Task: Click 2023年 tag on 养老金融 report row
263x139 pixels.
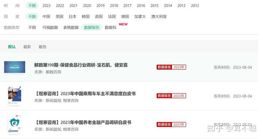Action: (x=179, y=124)
